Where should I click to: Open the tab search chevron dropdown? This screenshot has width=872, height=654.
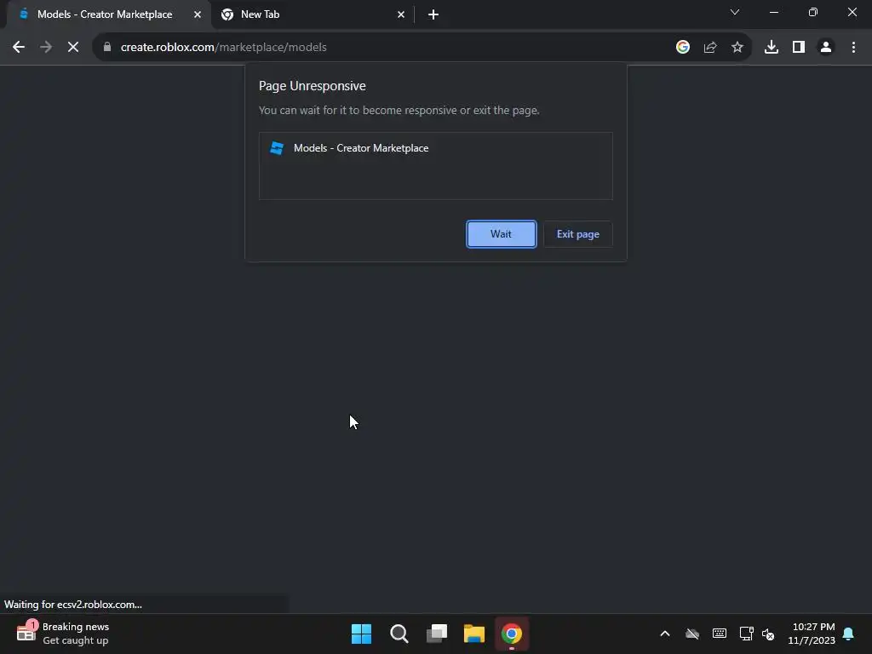coord(735,12)
